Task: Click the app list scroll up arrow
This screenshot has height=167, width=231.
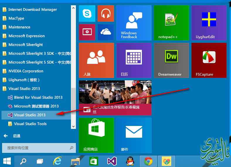Action: [x=73, y=8]
